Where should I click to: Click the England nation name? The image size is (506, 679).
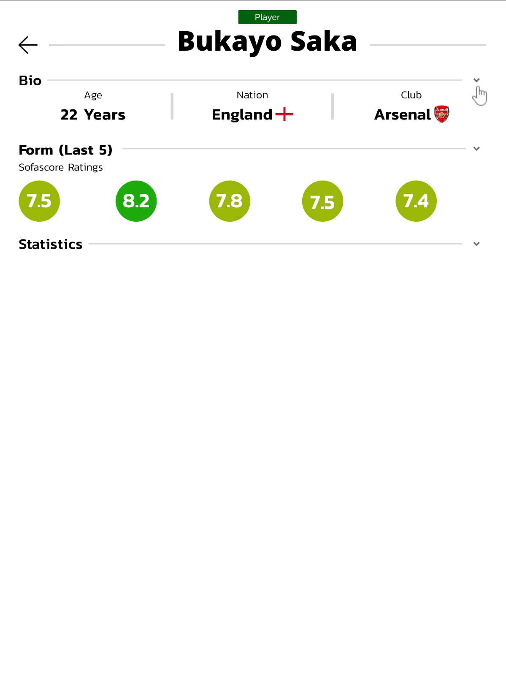242,115
